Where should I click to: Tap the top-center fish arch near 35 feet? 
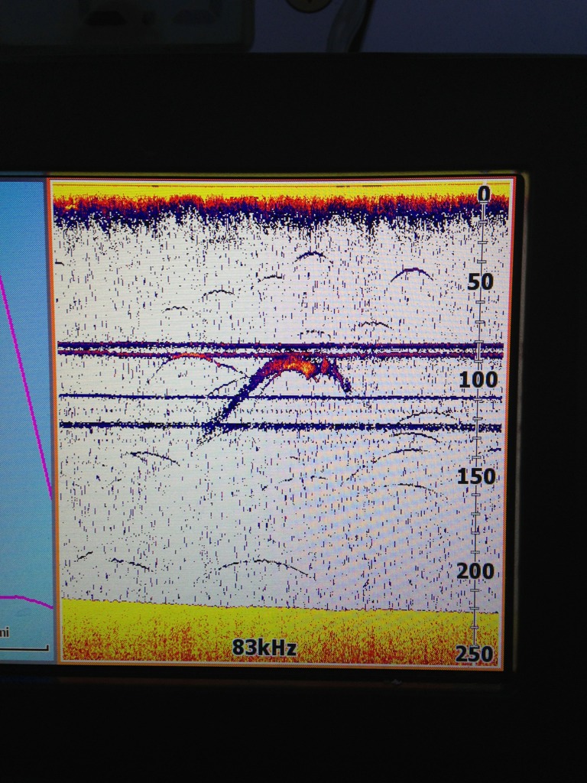[311, 255]
